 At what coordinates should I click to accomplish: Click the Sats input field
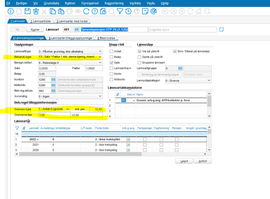coord(47,68)
